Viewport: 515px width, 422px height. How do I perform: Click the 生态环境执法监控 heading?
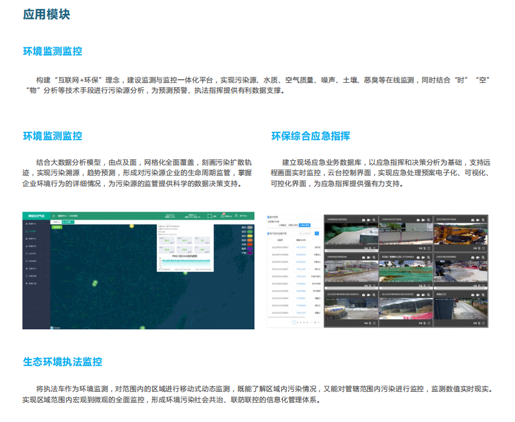tap(62, 361)
